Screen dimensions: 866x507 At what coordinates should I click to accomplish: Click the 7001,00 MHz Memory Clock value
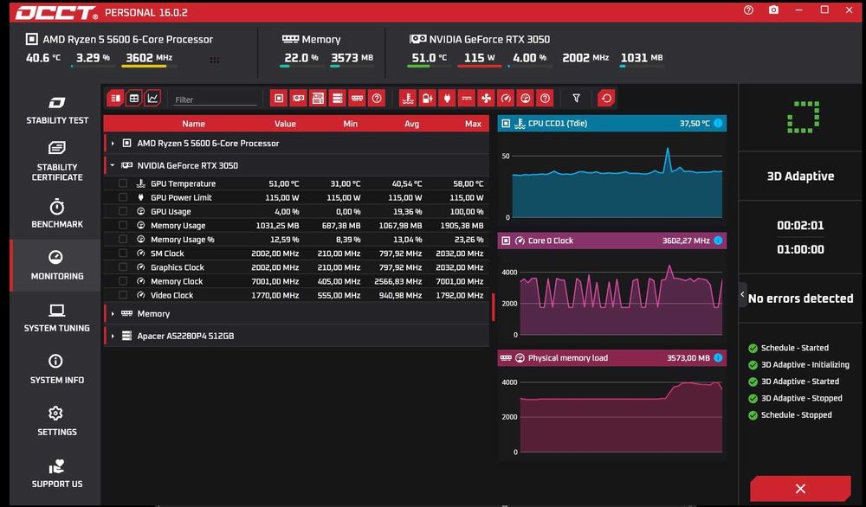(x=275, y=281)
